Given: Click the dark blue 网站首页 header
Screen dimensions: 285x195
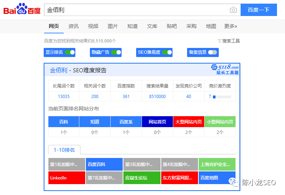Looking at the screenshot, I should [x=157, y=122].
